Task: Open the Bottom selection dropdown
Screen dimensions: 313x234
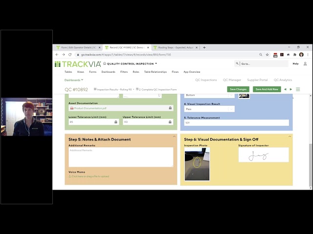Action: (x=209, y=96)
